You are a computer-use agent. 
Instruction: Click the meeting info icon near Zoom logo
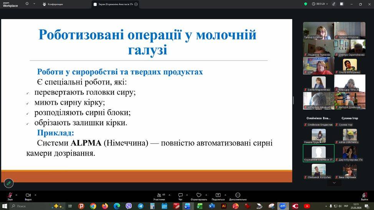click(x=27, y=4)
